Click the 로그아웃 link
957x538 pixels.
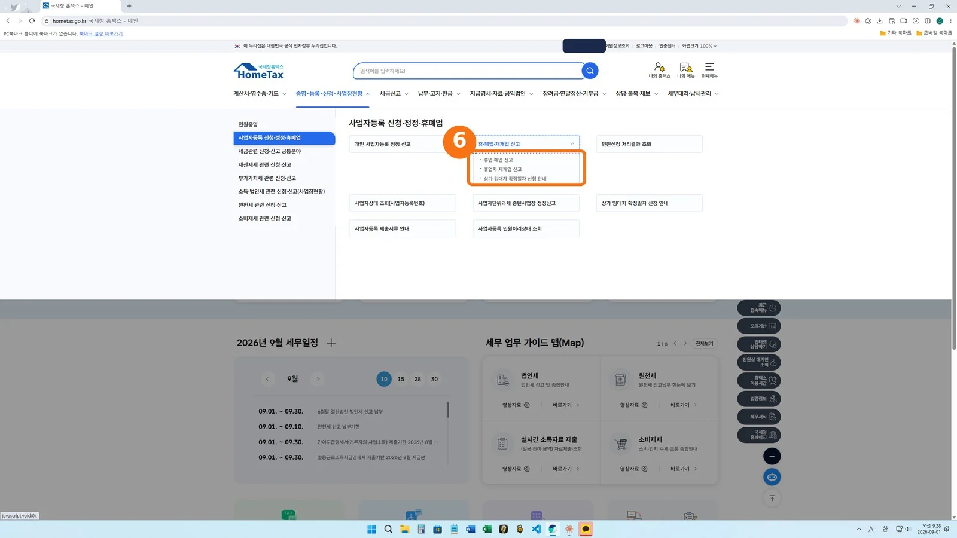coord(644,46)
